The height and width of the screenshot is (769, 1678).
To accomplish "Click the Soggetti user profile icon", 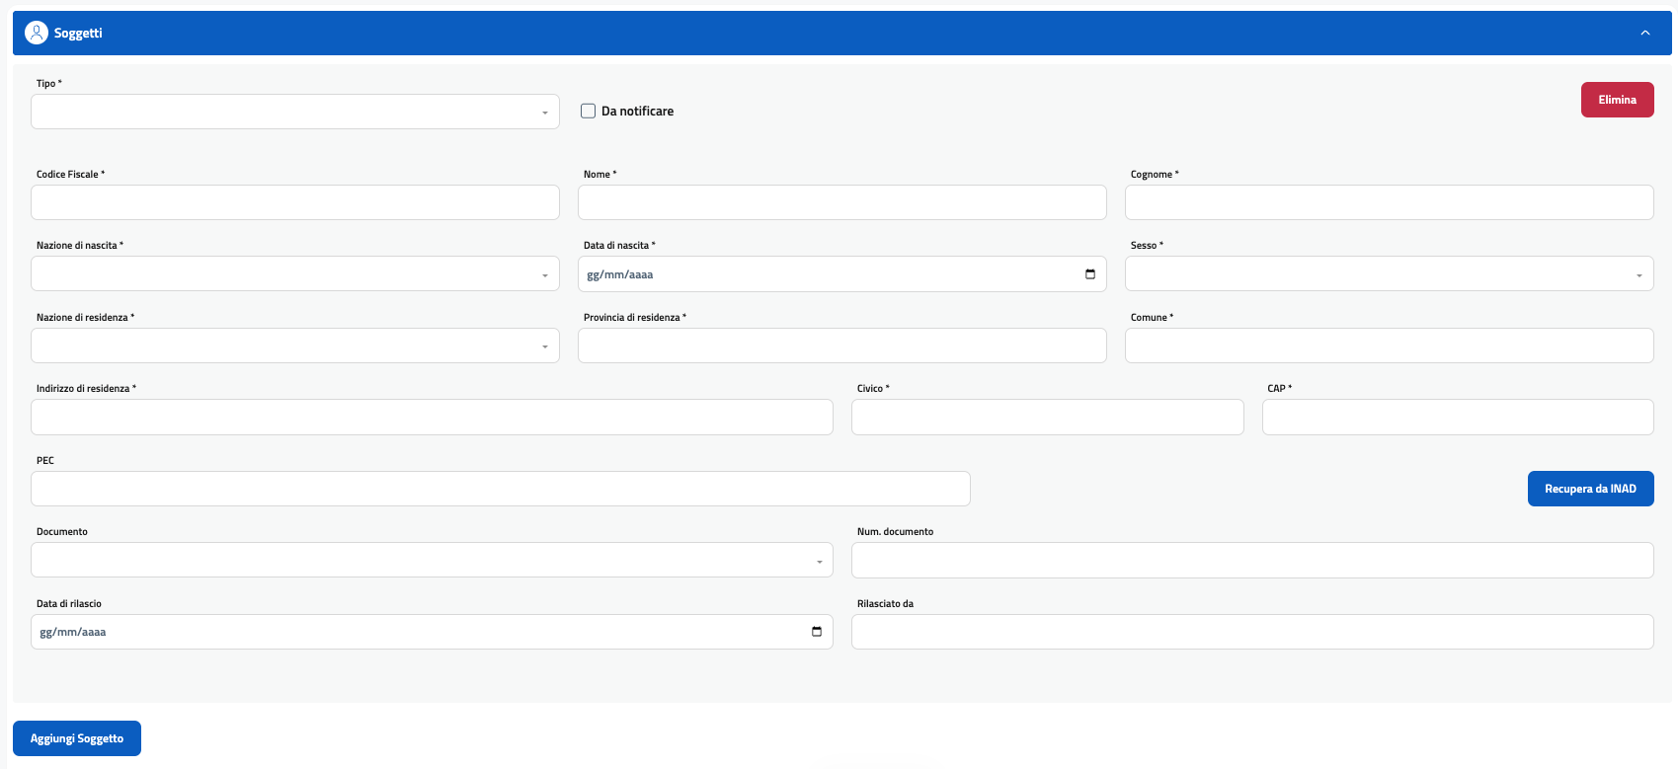I will (x=36, y=33).
